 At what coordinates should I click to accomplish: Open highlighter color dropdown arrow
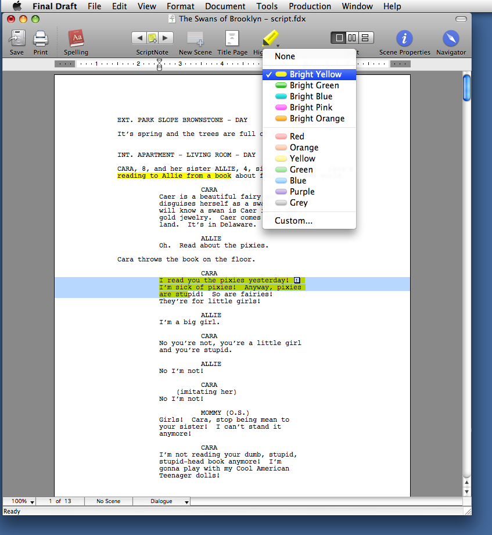(x=278, y=46)
